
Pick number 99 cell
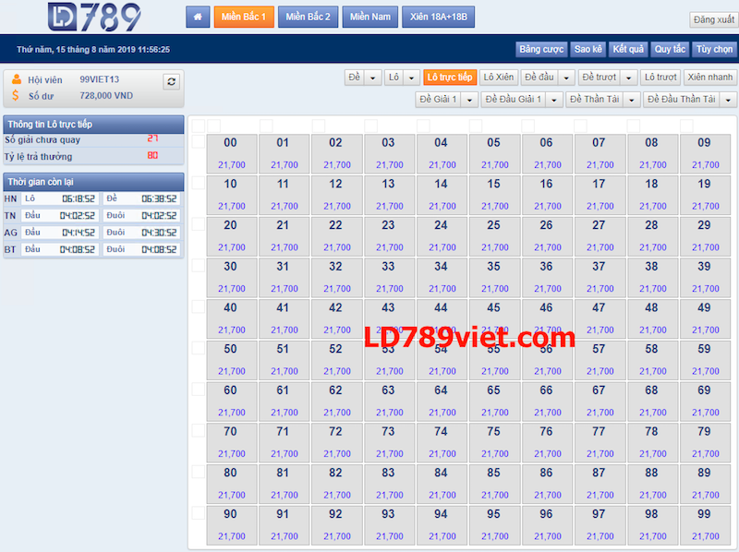(706, 525)
